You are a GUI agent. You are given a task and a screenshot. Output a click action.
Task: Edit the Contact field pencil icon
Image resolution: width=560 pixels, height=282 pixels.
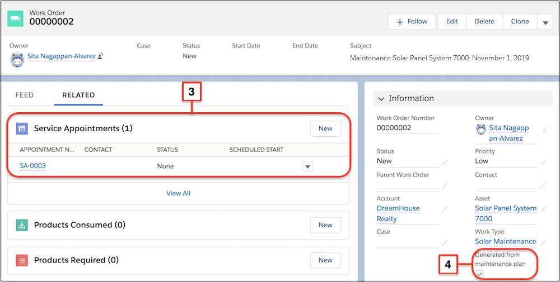coord(543,186)
